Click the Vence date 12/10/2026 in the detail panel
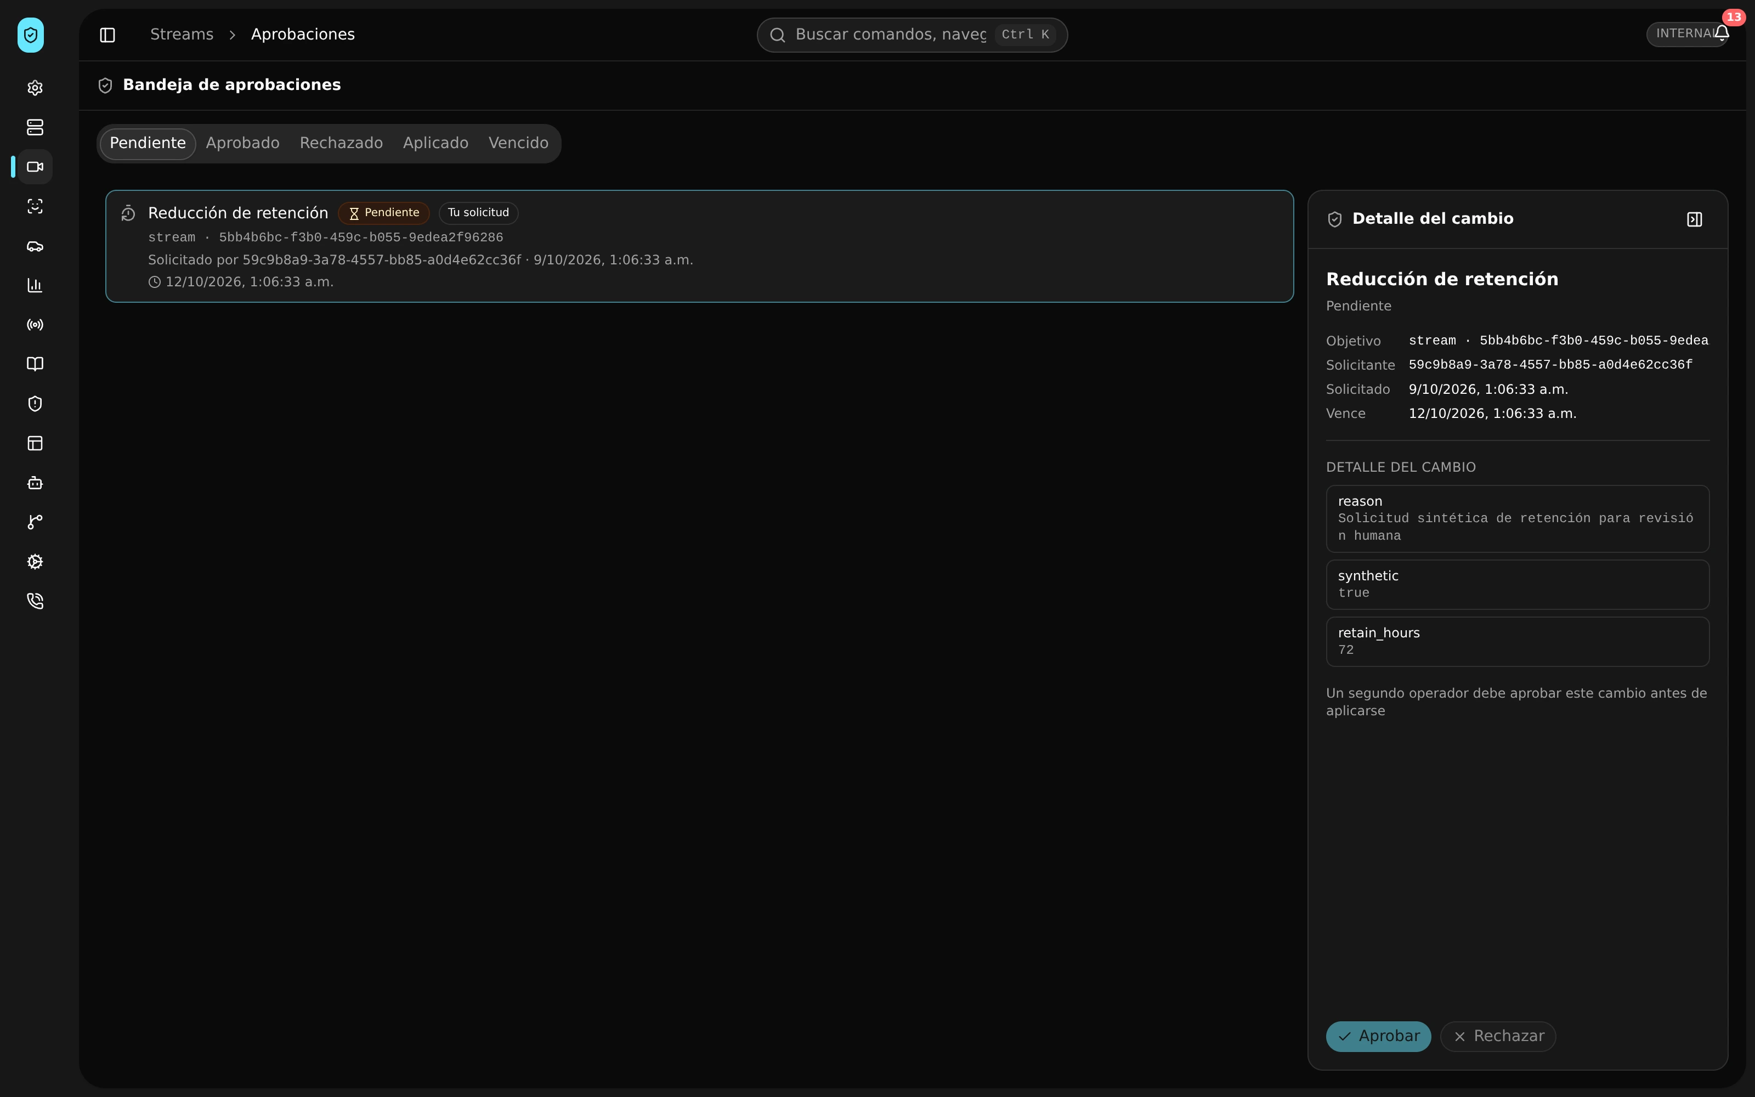The width and height of the screenshot is (1755, 1097). click(x=1492, y=414)
